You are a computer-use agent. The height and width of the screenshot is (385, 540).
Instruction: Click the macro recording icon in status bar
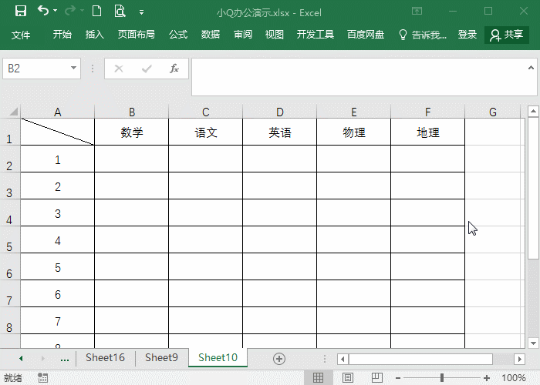pos(43,378)
